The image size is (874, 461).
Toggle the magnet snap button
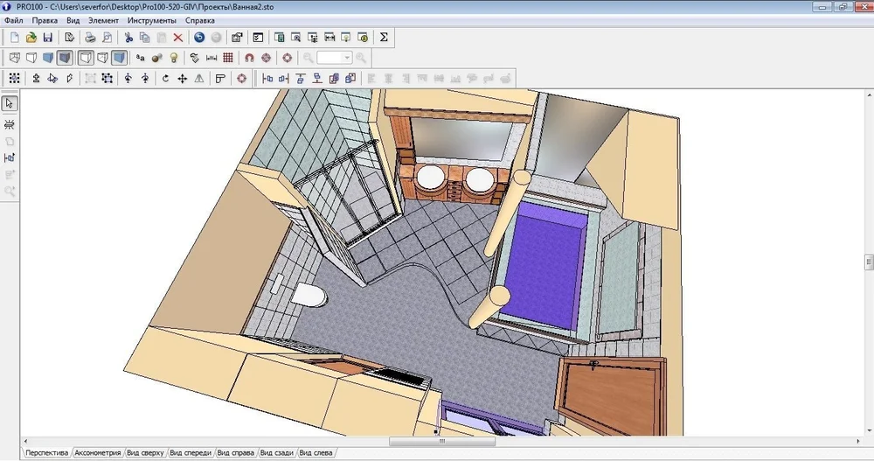pos(249,58)
